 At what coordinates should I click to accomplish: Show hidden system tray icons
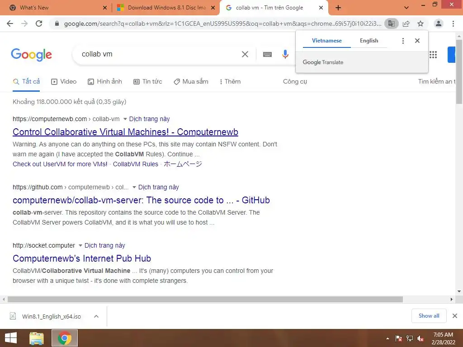[x=387, y=338]
